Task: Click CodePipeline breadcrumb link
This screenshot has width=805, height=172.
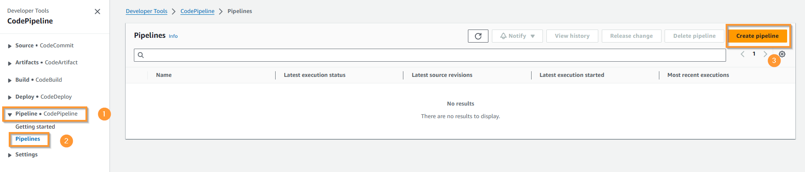Action: coord(198,11)
